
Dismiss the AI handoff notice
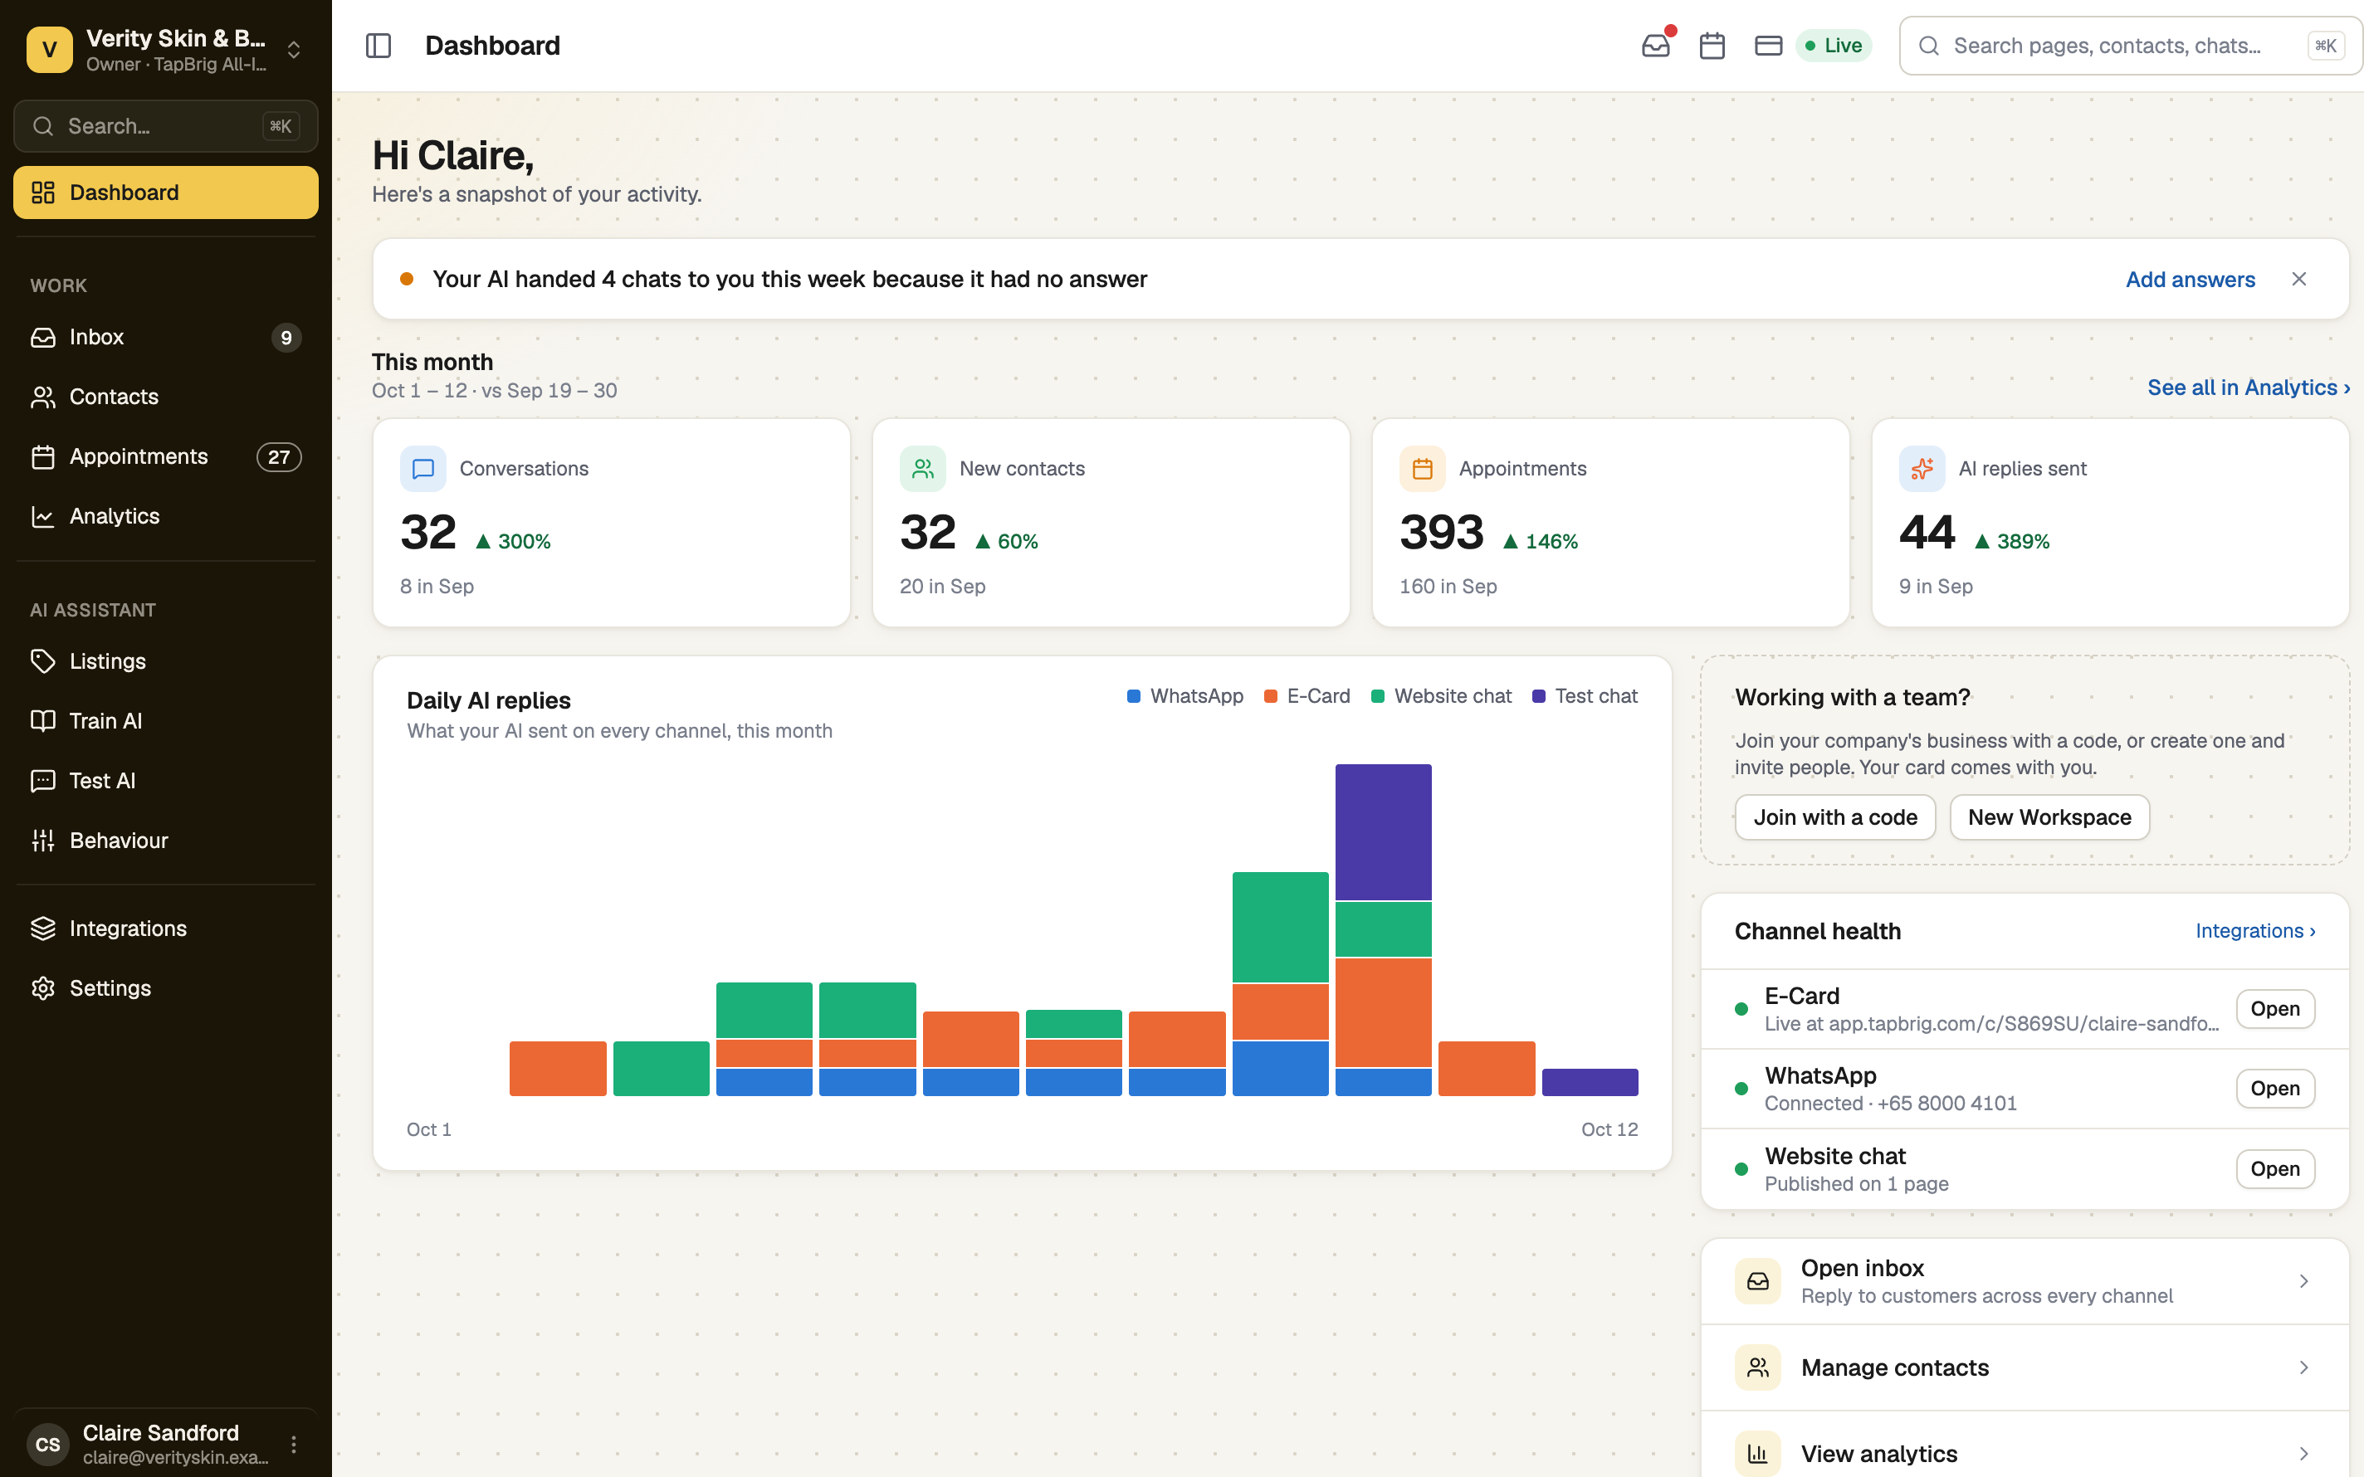tap(2298, 280)
